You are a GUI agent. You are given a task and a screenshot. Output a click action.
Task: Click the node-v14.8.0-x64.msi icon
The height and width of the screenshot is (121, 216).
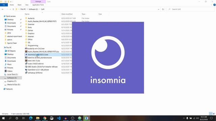(x=26, y=64)
